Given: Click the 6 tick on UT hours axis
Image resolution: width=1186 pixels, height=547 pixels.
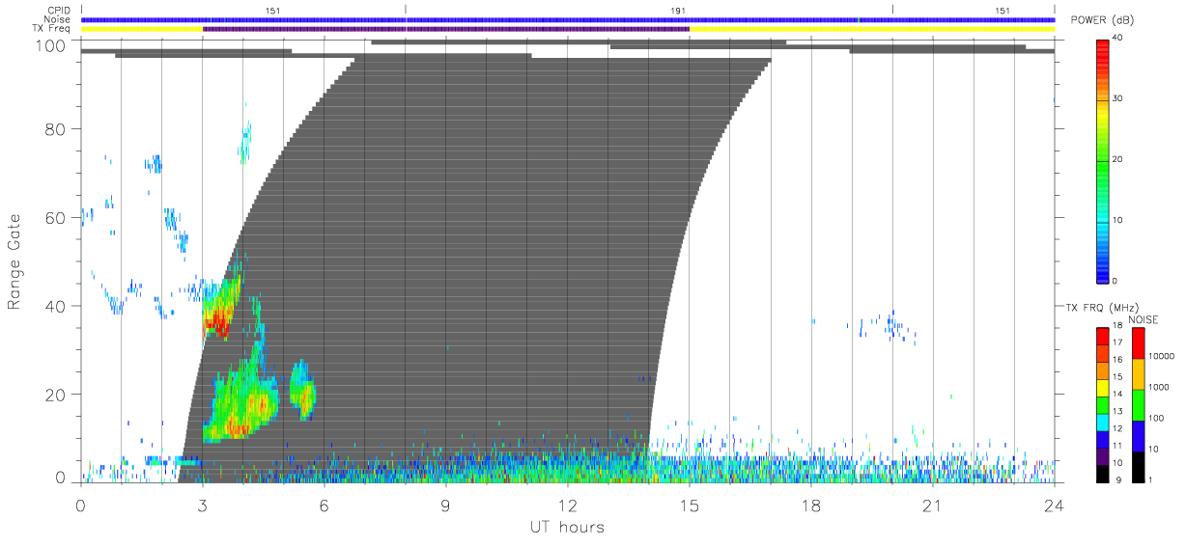Looking at the screenshot, I should click(324, 504).
